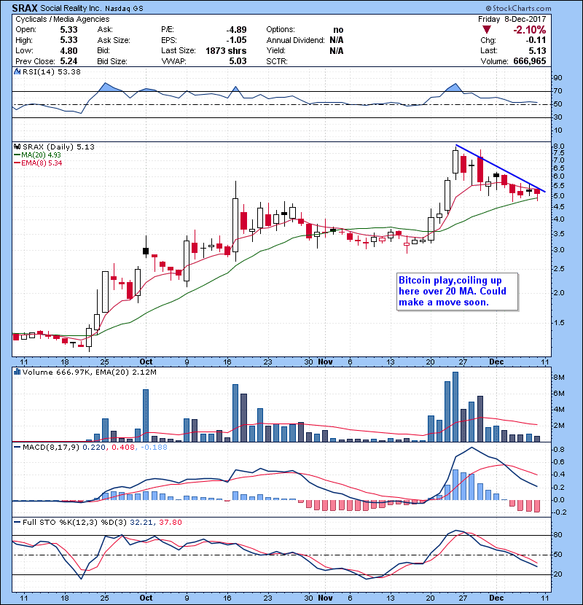583x605 pixels.
Task: Click the EPS value -1.05
Action: pyautogui.click(x=236, y=40)
